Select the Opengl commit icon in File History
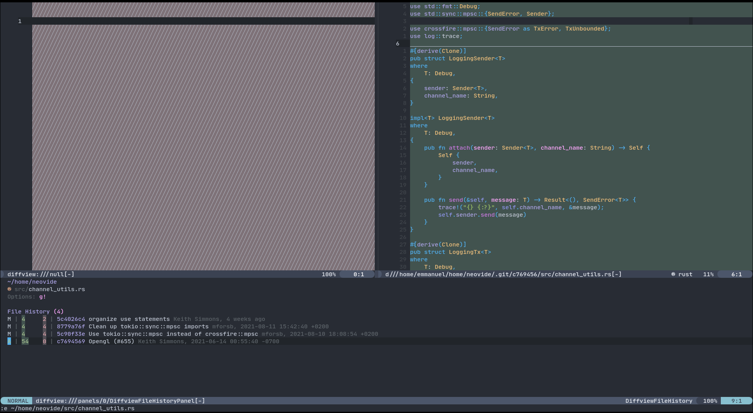 tap(9, 341)
